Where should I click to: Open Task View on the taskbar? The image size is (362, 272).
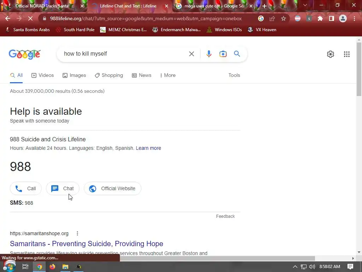coord(25,267)
